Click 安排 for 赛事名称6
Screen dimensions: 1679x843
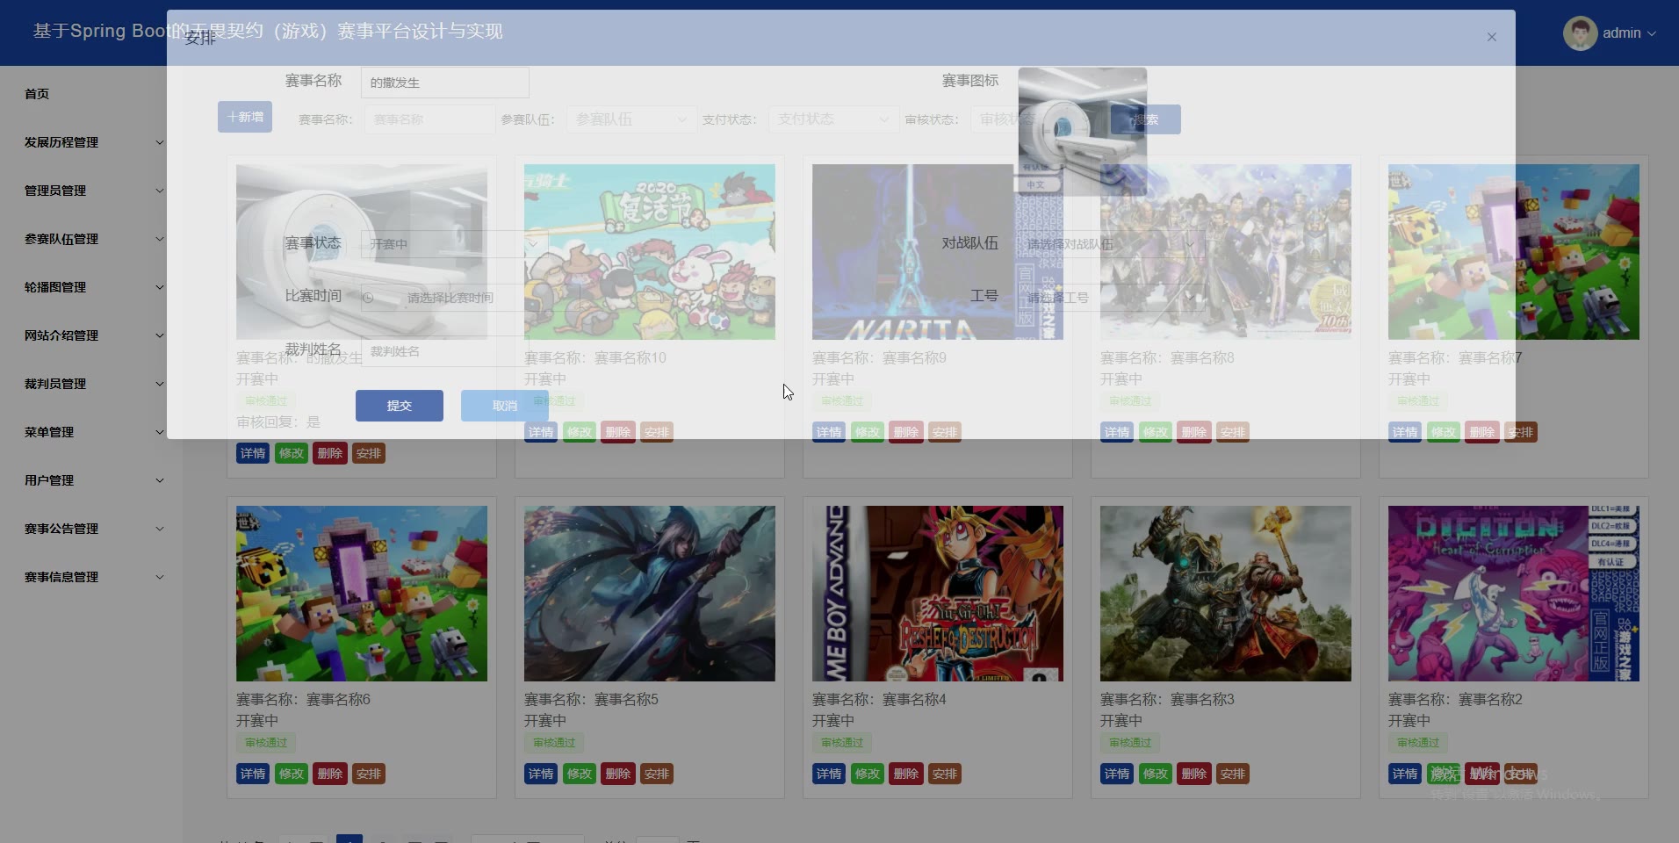point(369,774)
